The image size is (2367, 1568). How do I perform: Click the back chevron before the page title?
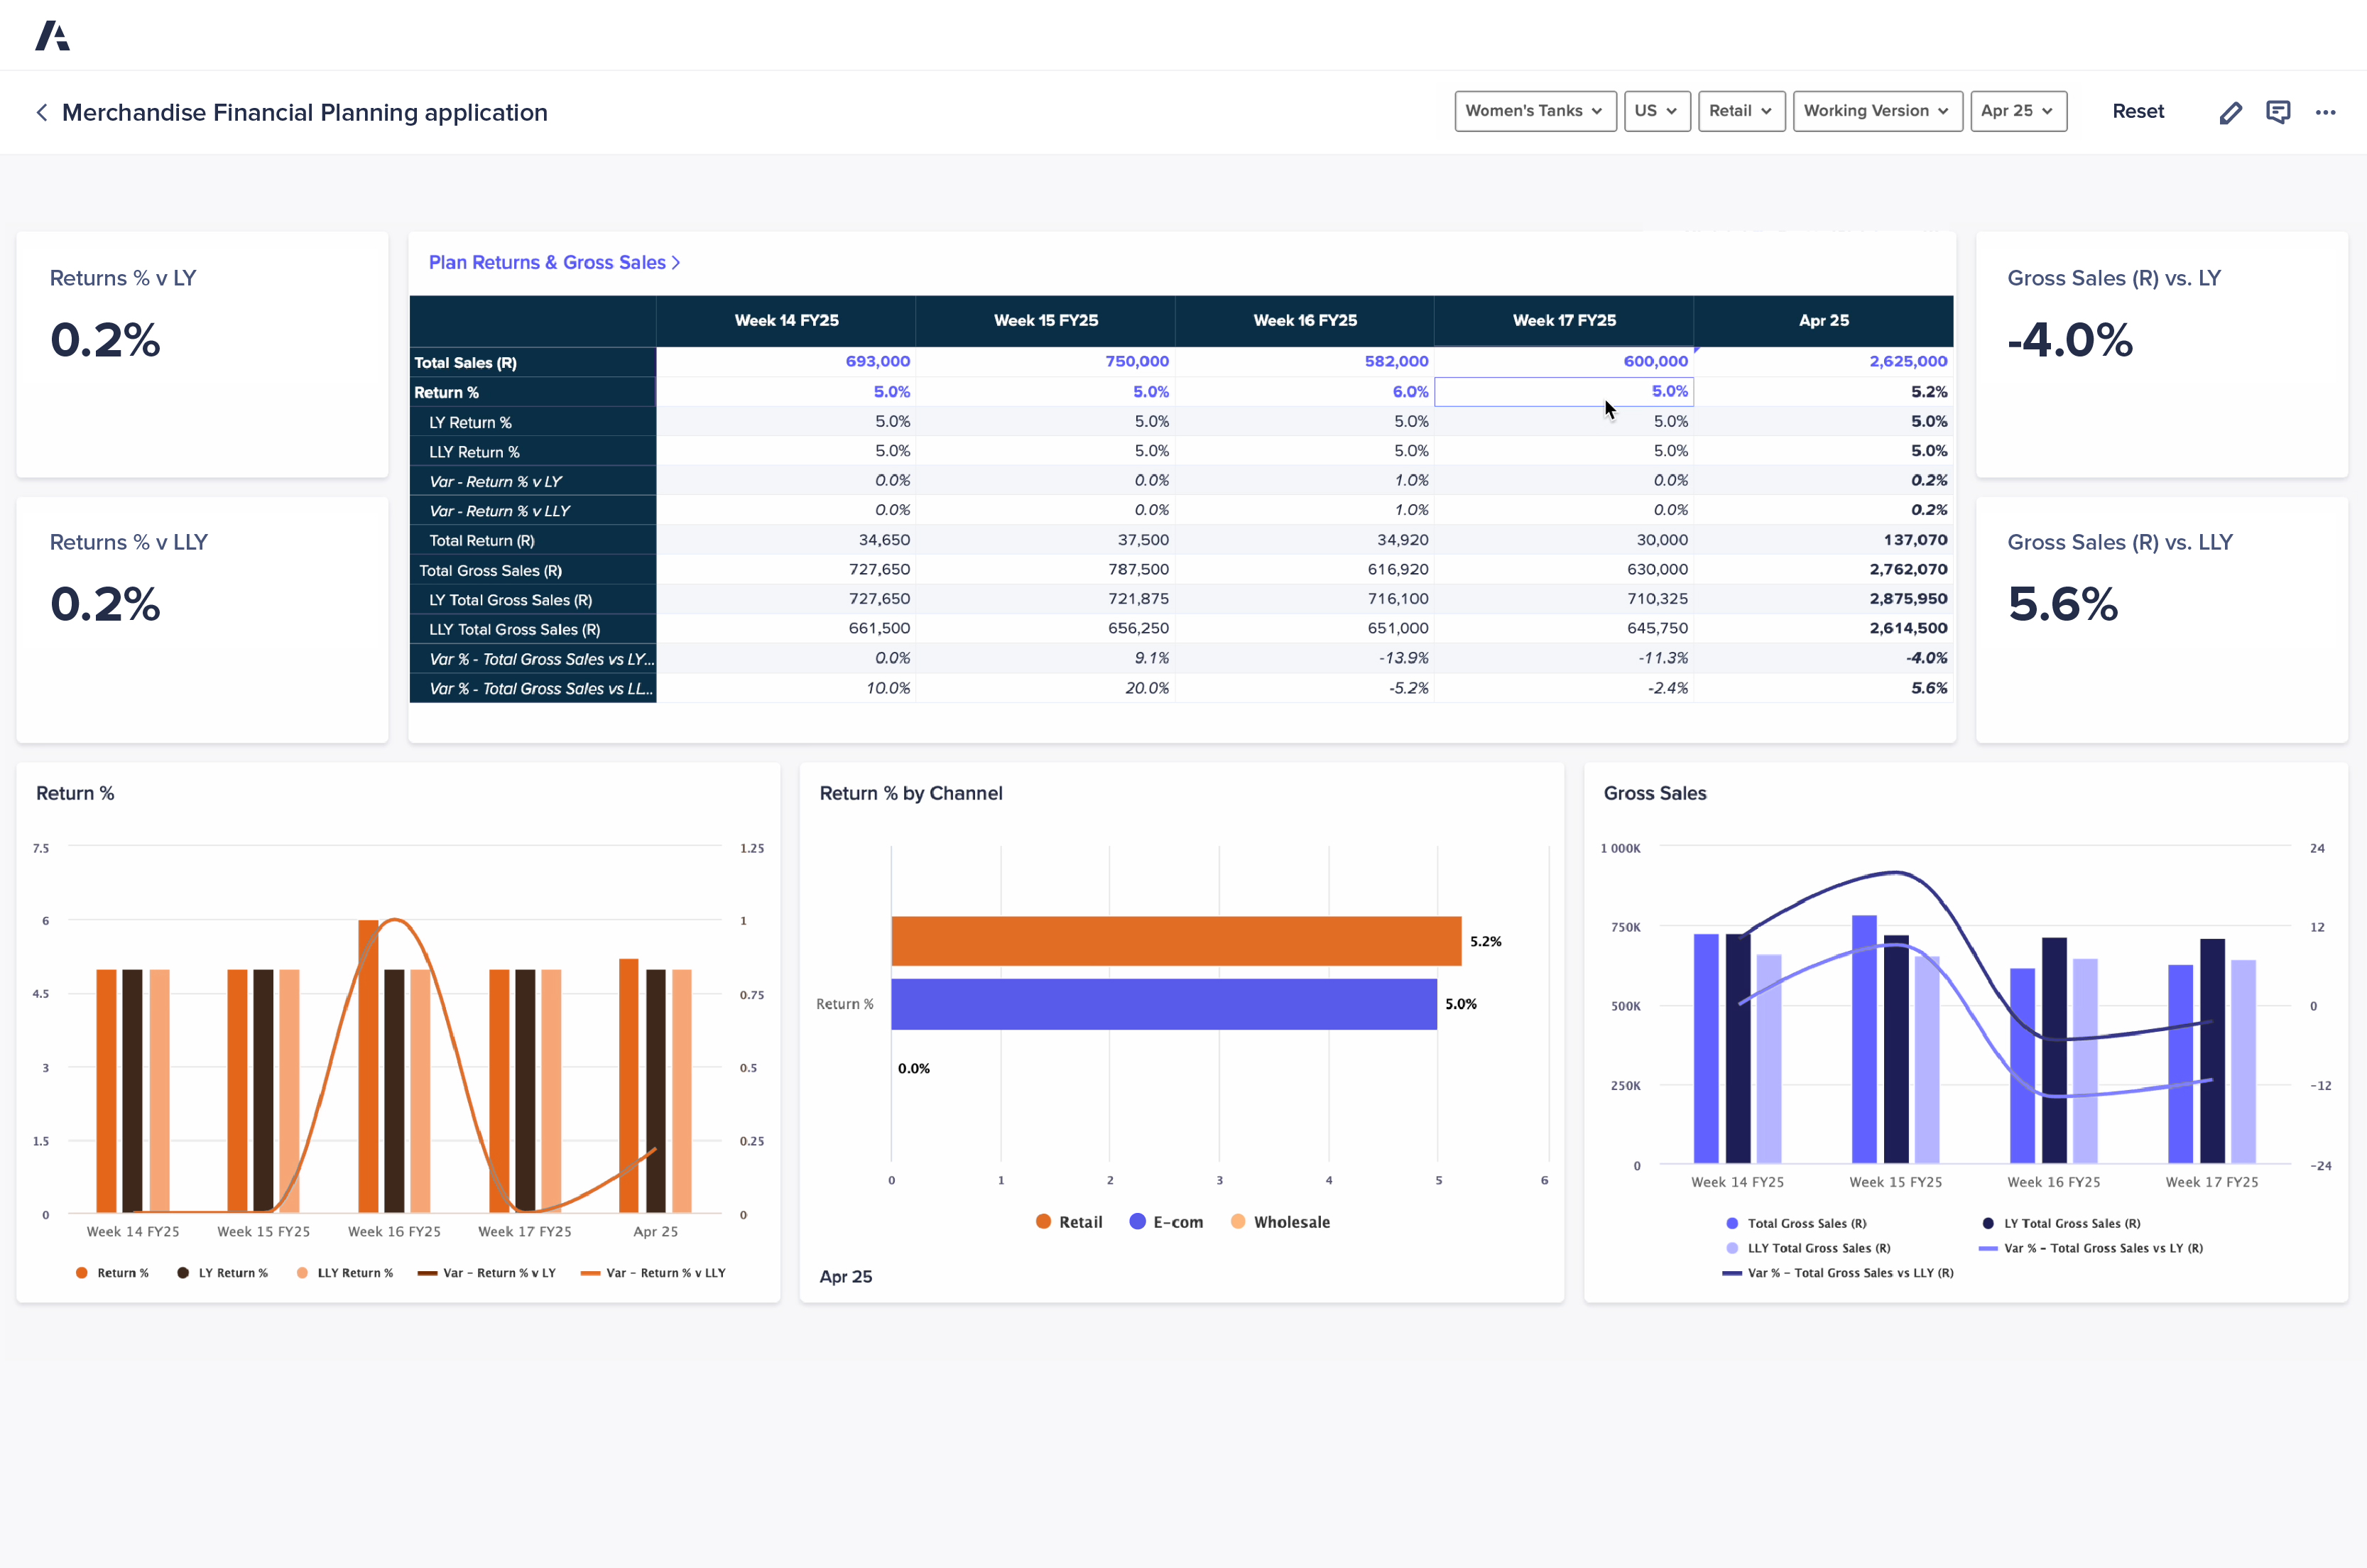pyautogui.click(x=42, y=112)
